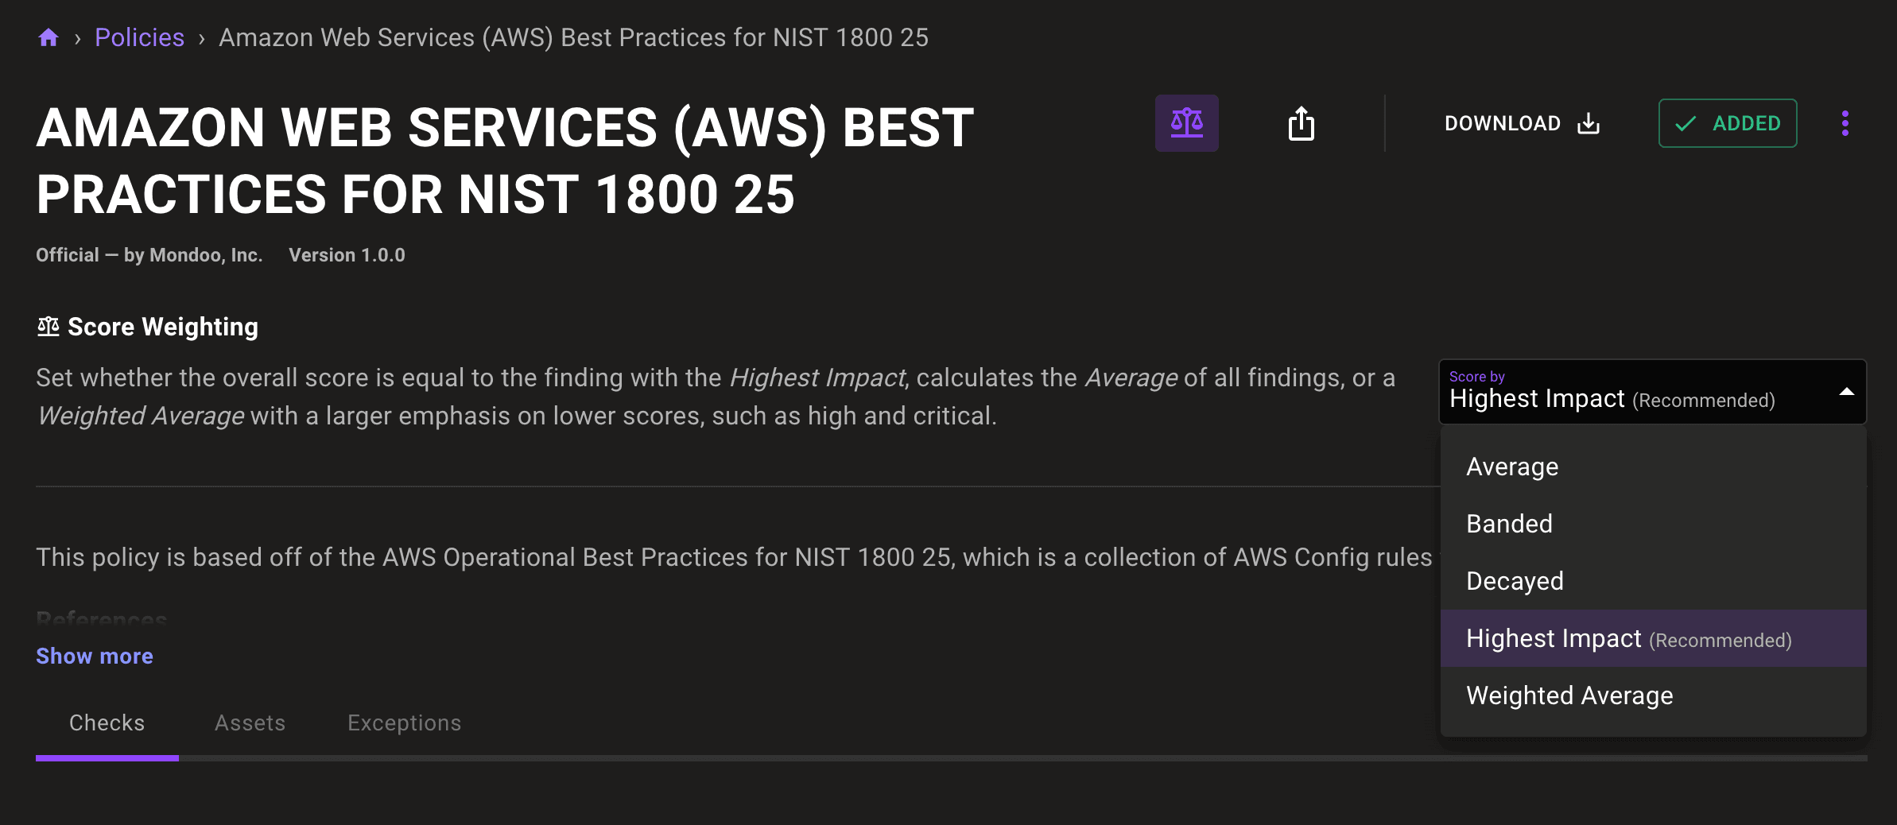This screenshot has width=1897, height=825.
Task: Click the download arrow icon
Action: 1589,123
